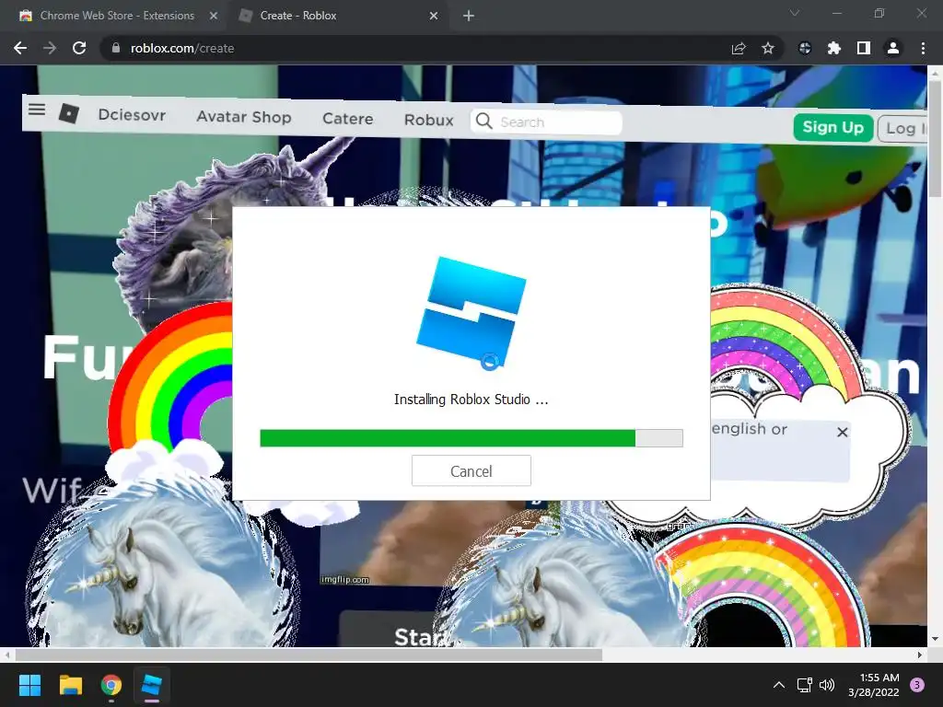Image resolution: width=943 pixels, height=707 pixels.
Task: Go forward with the browser forward arrow
Action: (x=50, y=48)
